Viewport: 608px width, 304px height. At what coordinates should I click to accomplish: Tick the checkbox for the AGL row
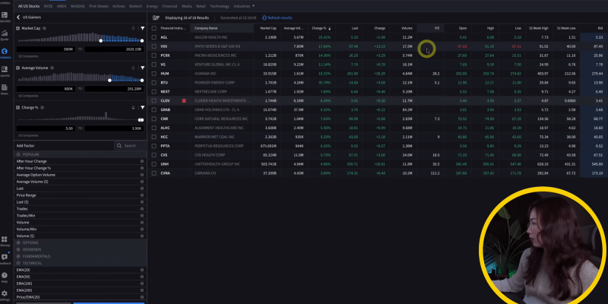point(154,36)
